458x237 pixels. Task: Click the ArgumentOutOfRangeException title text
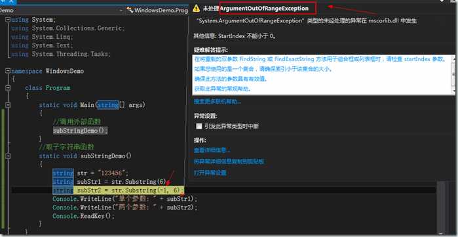pos(264,9)
